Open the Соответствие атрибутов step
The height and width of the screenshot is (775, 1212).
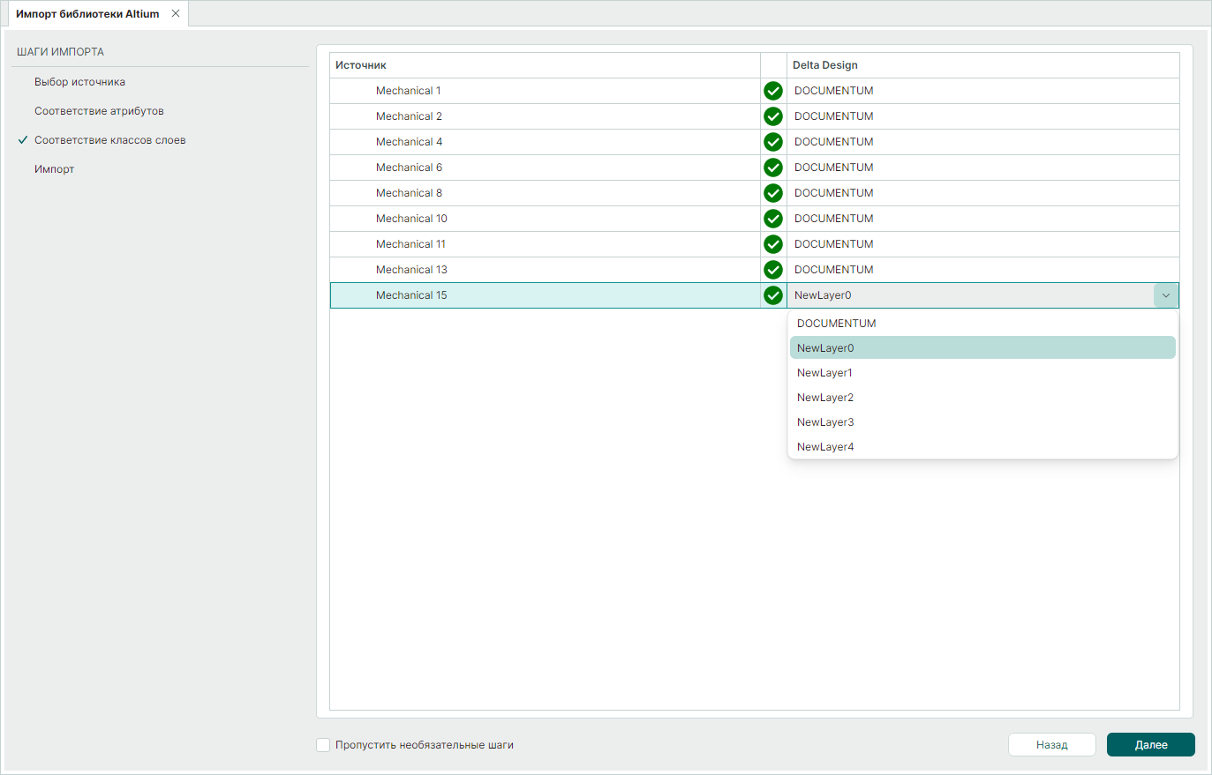[99, 111]
